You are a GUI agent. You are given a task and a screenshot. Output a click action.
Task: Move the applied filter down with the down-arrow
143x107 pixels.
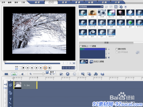(x=109, y=53)
